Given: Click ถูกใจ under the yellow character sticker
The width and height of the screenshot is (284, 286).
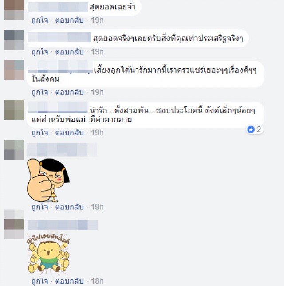Looking at the screenshot, I should [40, 281].
